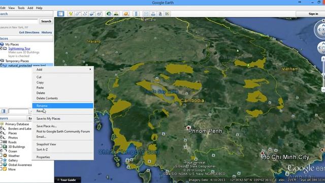The height and width of the screenshot is (183, 325).
Task: Start Record a Tour tool
Action: (x=99, y=14)
